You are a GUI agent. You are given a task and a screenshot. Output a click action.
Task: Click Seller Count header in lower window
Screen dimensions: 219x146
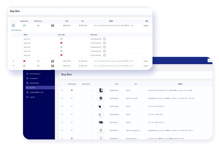click(86, 84)
